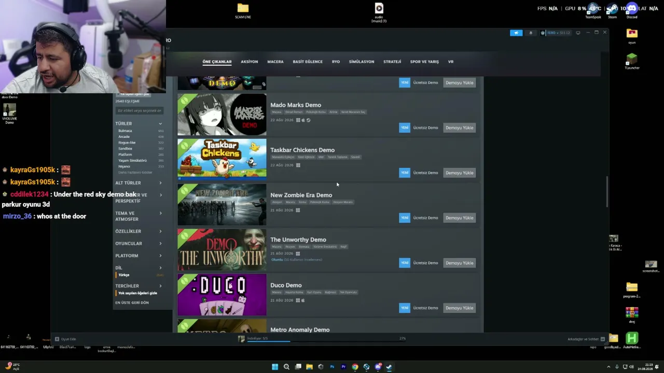Expand the ALT TÜRLER filter section
The image size is (664, 373).
[139, 183]
